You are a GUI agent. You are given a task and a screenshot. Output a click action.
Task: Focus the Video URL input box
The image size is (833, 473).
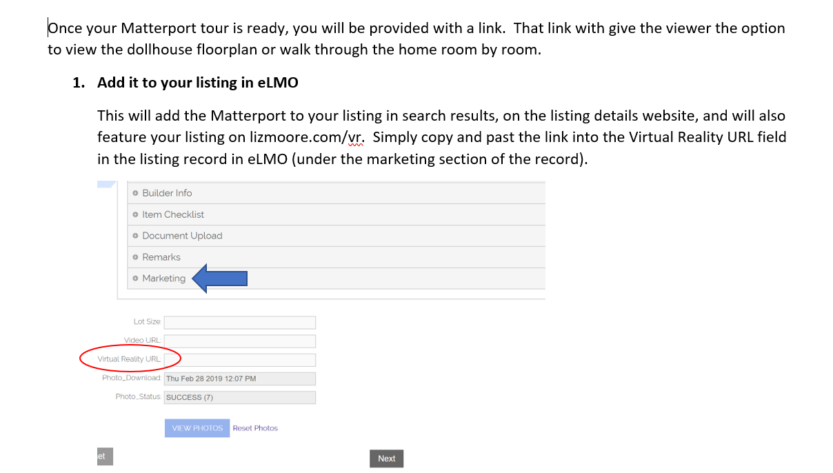pos(239,341)
